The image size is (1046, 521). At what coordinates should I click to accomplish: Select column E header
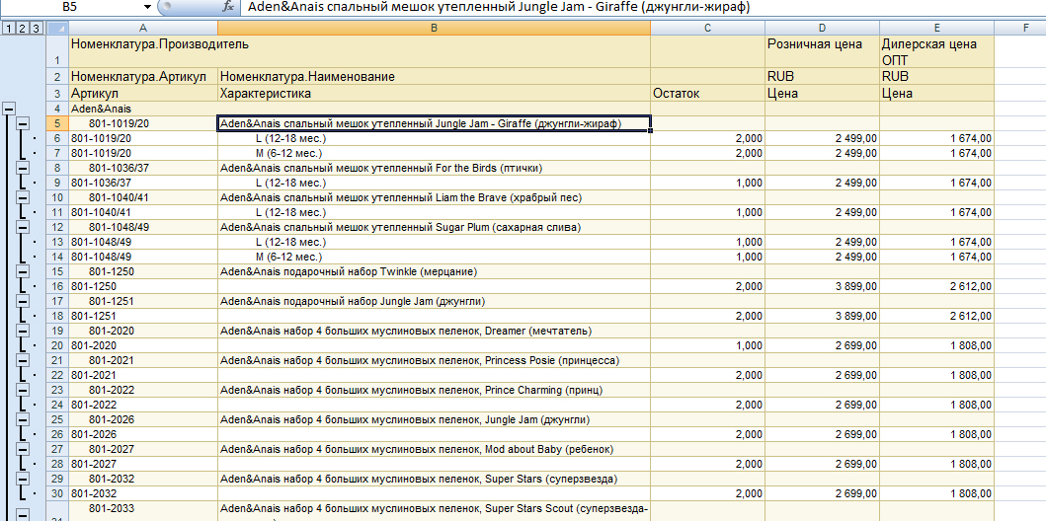[936, 28]
